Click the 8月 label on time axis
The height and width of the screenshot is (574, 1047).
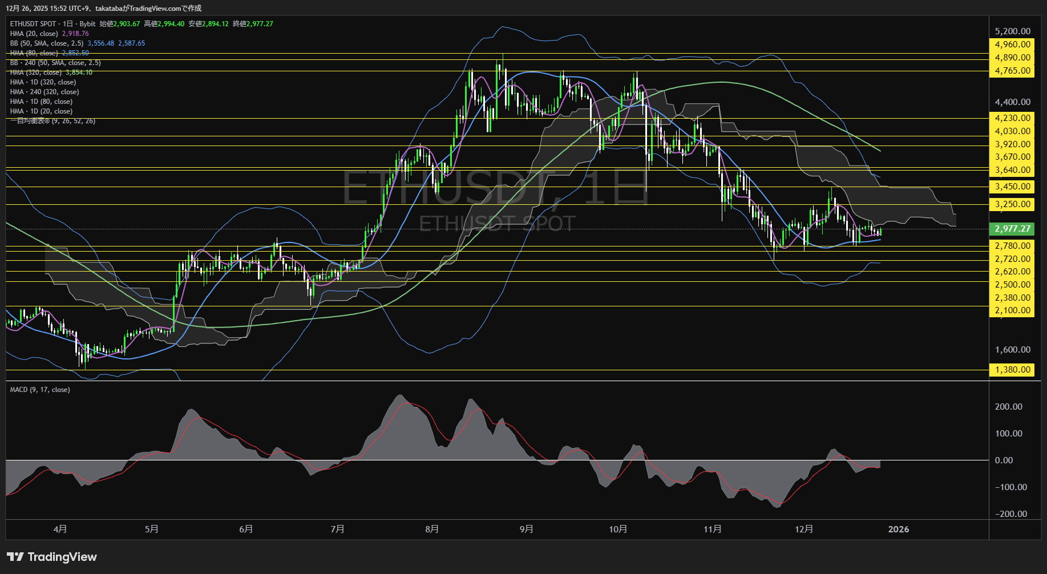click(x=432, y=529)
